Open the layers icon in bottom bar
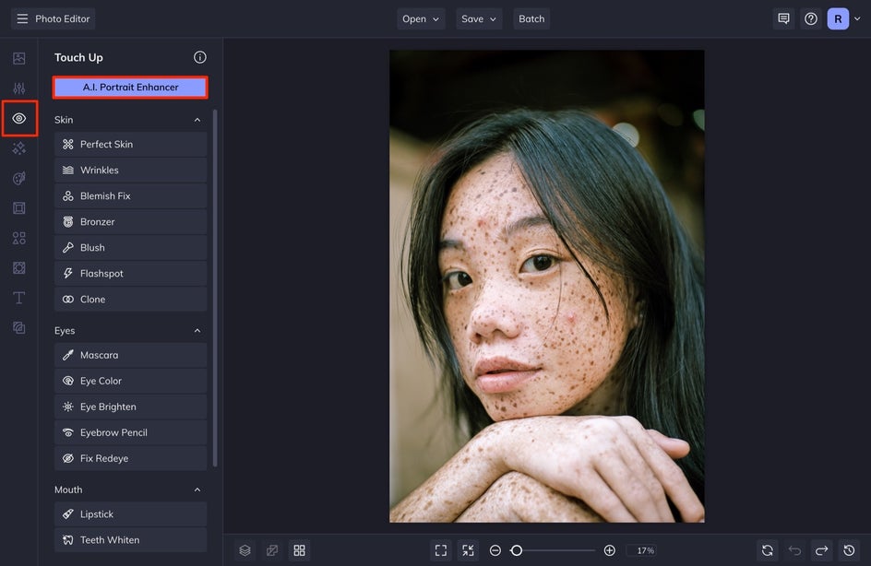This screenshot has height=566, width=871. tap(245, 550)
